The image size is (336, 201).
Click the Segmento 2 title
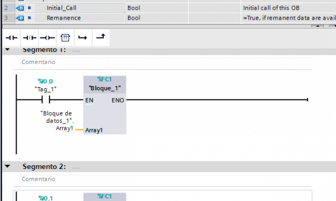(44, 167)
